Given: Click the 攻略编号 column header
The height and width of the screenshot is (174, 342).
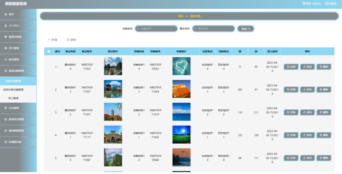Looking at the screenshot, I should point(155,51).
